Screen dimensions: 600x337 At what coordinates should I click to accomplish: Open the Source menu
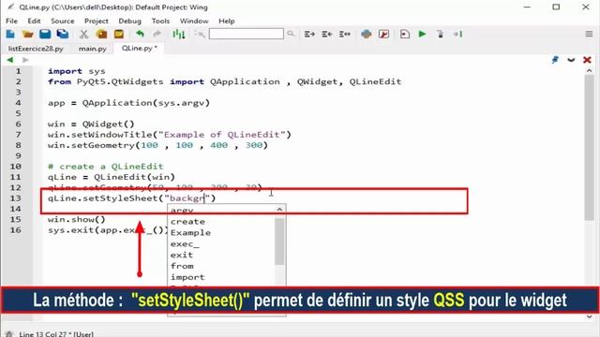click(x=63, y=21)
